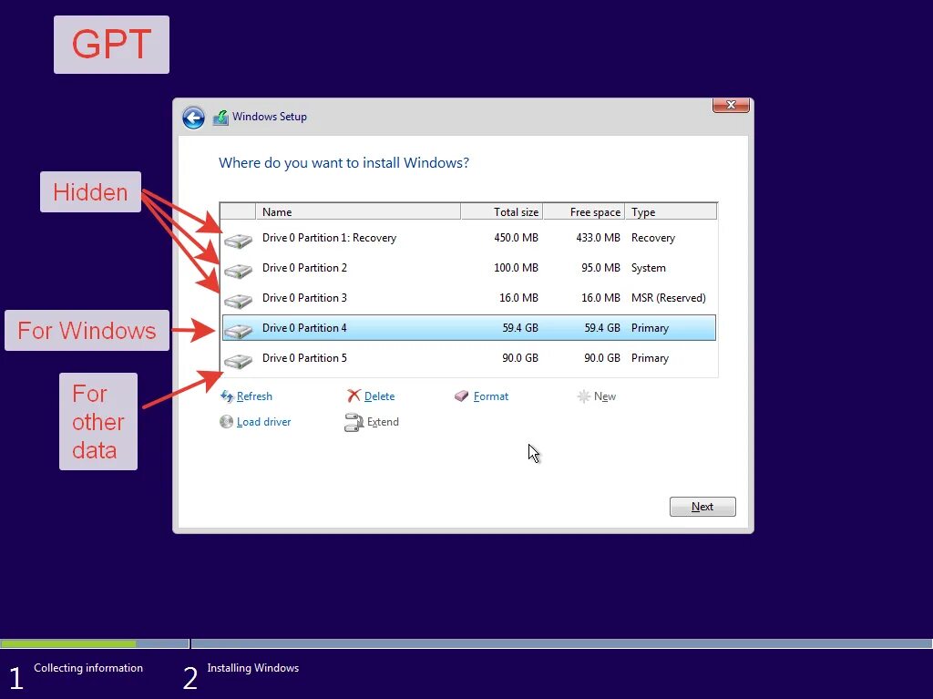Click the Load driver disc icon
933x699 pixels.
click(226, 422)
